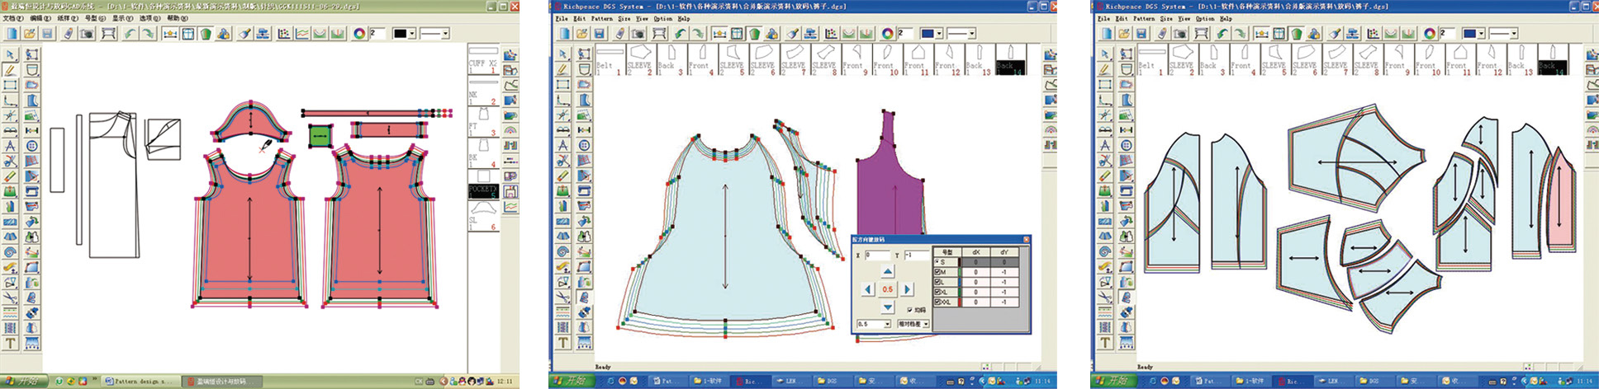
Task: Open the line style dropdown in middle window toolbar
Action: pyautogui.click(x=972, y=34)
